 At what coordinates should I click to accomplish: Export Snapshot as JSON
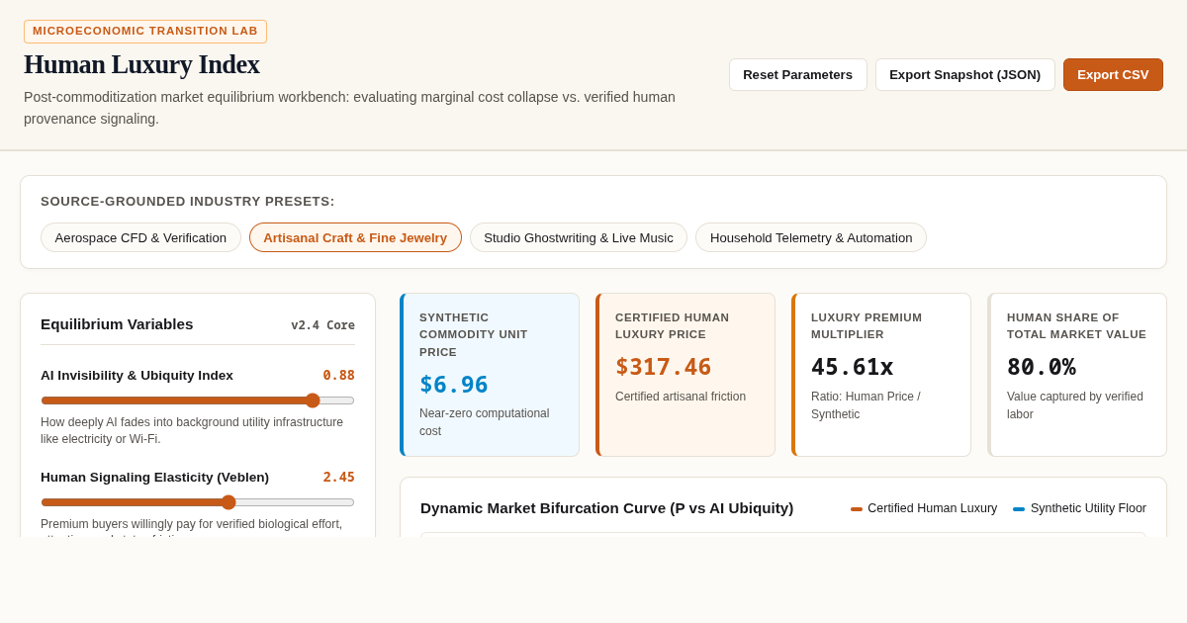pos(964,74)
